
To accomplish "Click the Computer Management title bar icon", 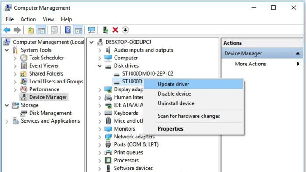I will tap(8, 7).
